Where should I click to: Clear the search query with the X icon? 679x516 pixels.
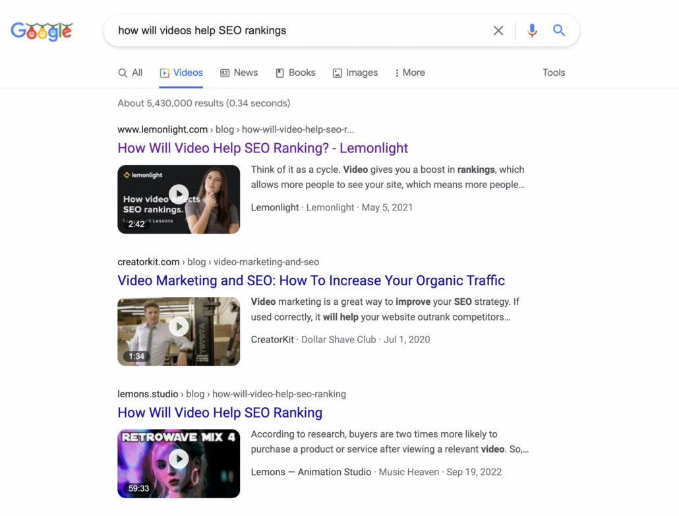pos(498,30)
